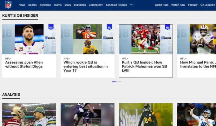Screen dimensions: 216x126
Task: Open the Kurt's QB Insider section heading
Action: (20, 15)
